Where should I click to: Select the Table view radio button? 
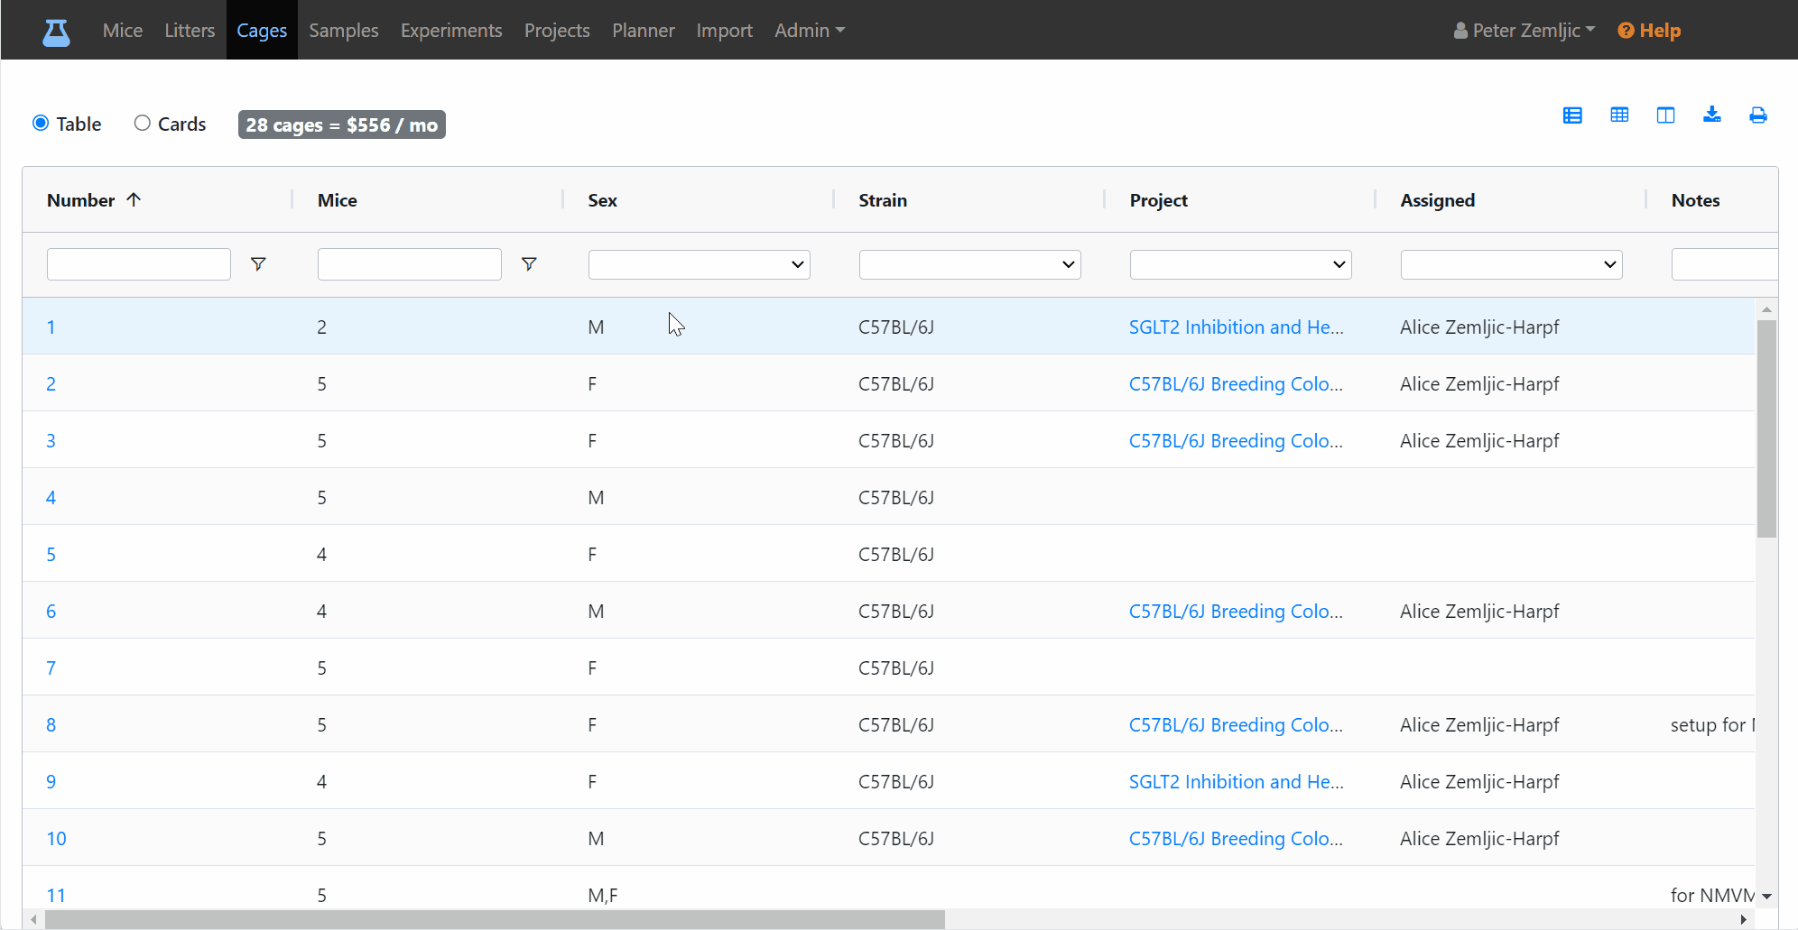pos(41,123)
